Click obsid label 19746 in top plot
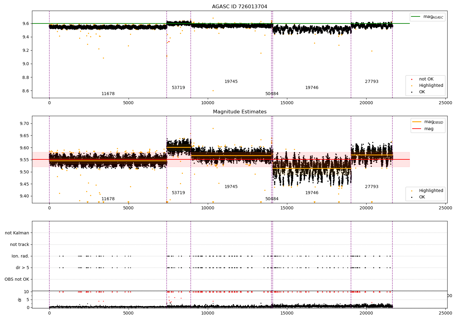The height and width of the screenshot is (320, 457). (312, 87)
